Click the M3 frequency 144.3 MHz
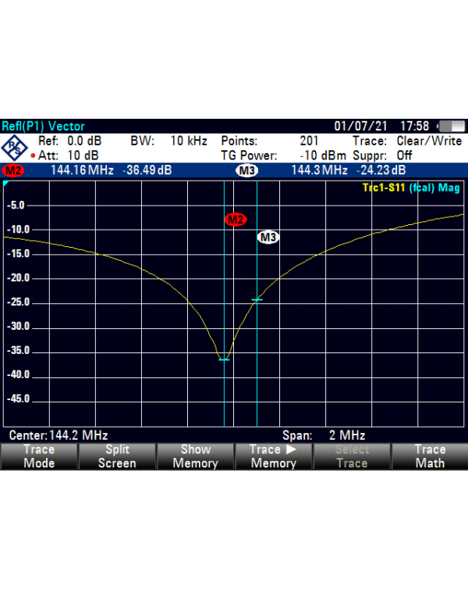The image size is (468, 590). click(319, 170)
